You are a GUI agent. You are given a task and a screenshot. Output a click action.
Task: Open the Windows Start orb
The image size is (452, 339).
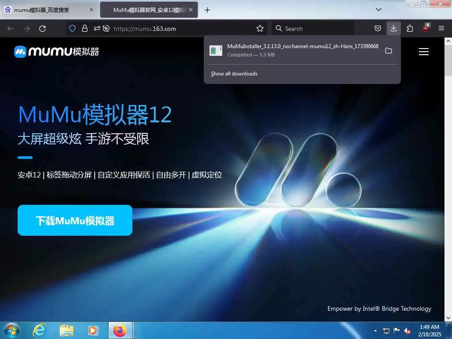(12, 330)
